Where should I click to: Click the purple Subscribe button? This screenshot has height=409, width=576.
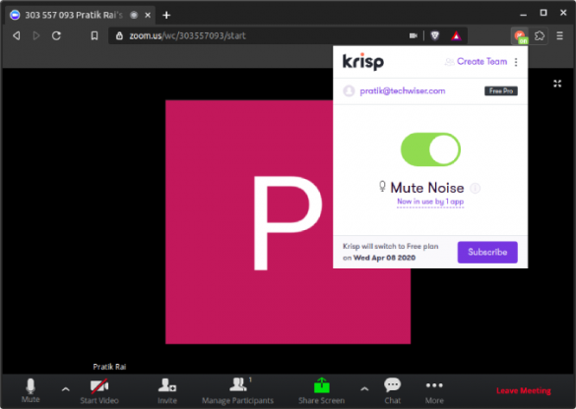click(487, 252)
